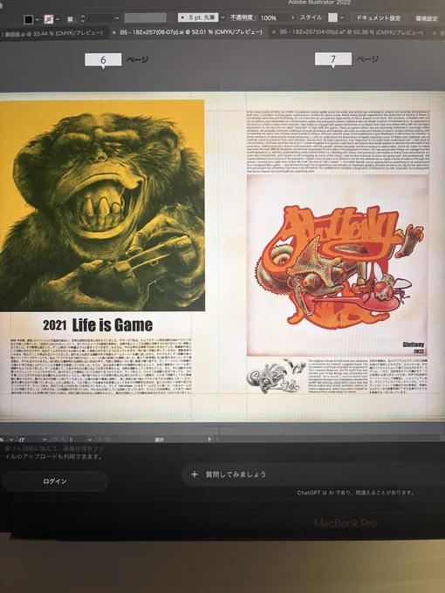Click the variable width profile field

[146, 17]
